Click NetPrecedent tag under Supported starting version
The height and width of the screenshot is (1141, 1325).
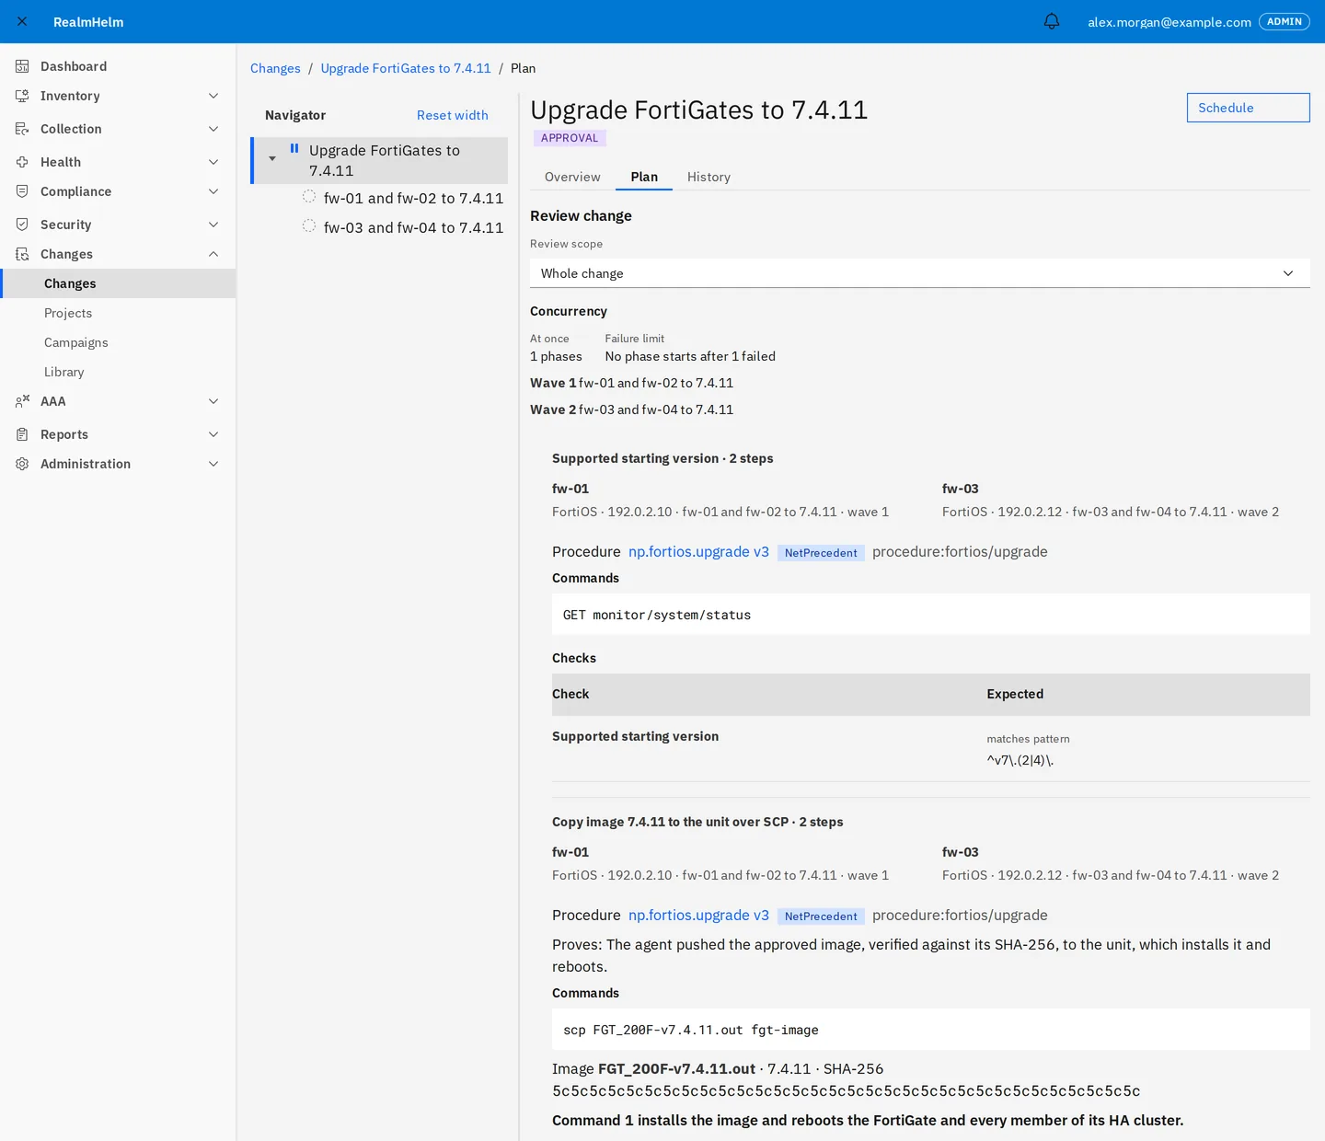coord(821,553)
